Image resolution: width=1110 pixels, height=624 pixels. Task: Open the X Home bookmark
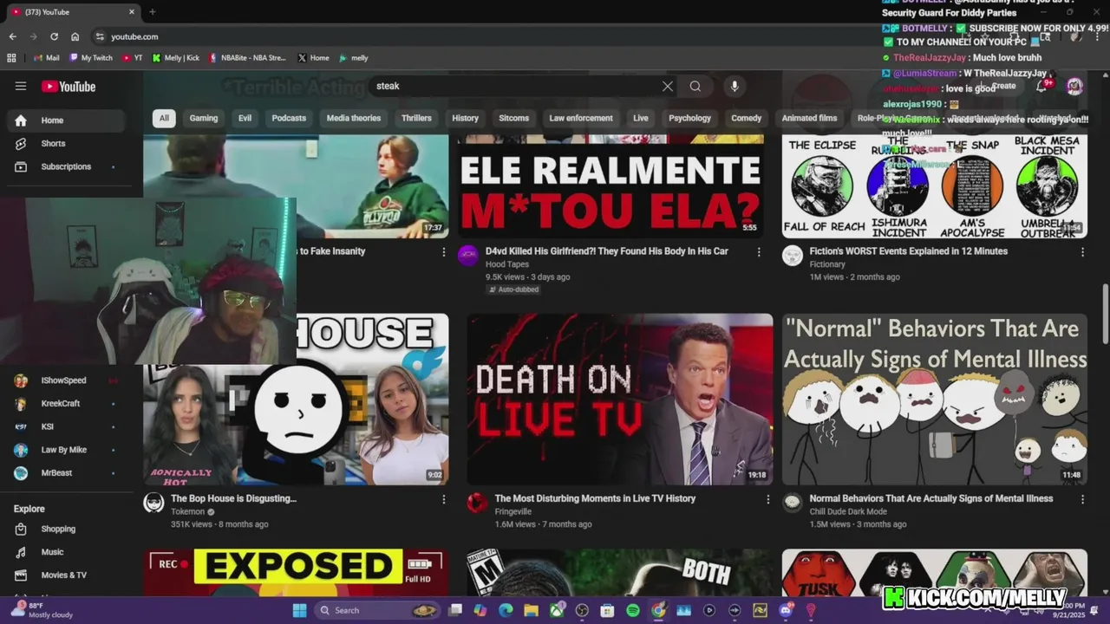point(313,58)
